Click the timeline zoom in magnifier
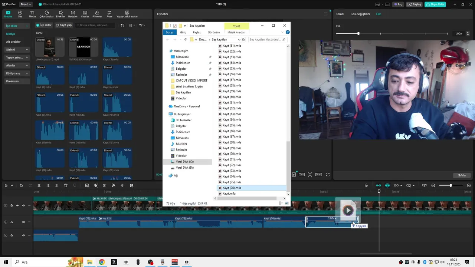Image resolution: width=475 pixels, height=267 pixels. 469,185
